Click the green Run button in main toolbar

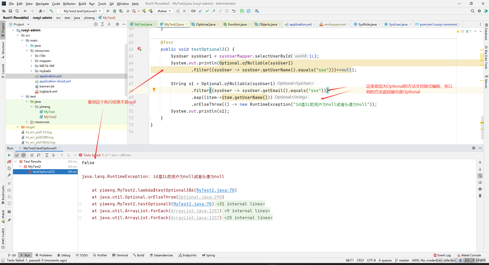[108, 11]
